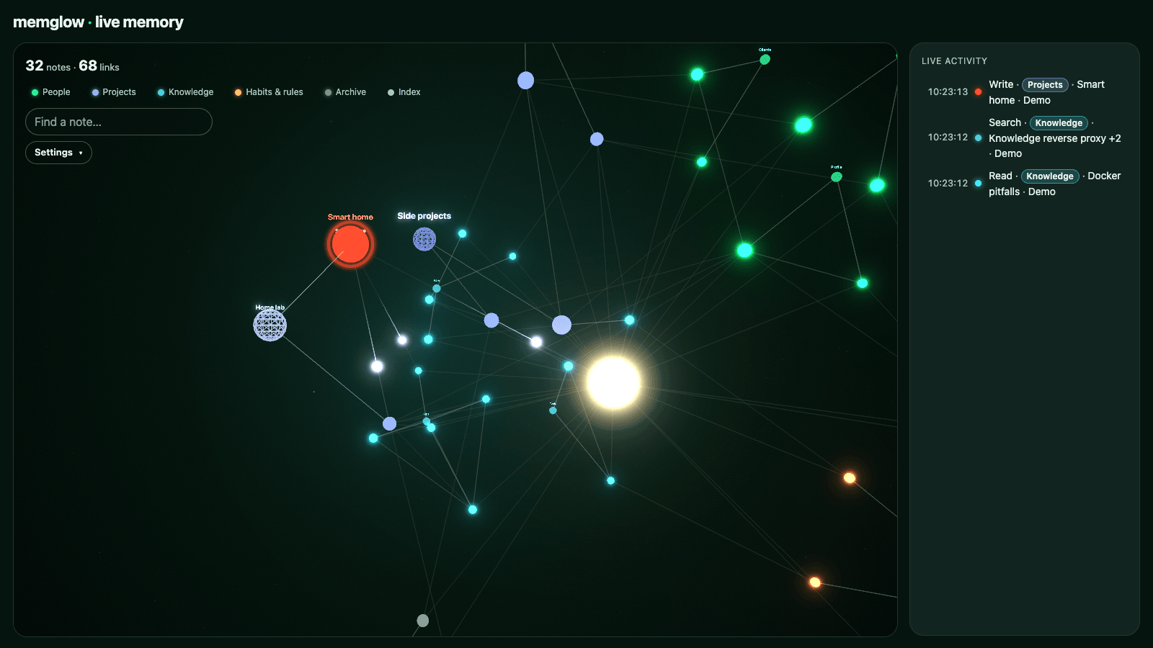The height and width of the screenshot is (648, 1153).
Task: Select the Home lab wireframe node
Action: [x=270, y=325]
